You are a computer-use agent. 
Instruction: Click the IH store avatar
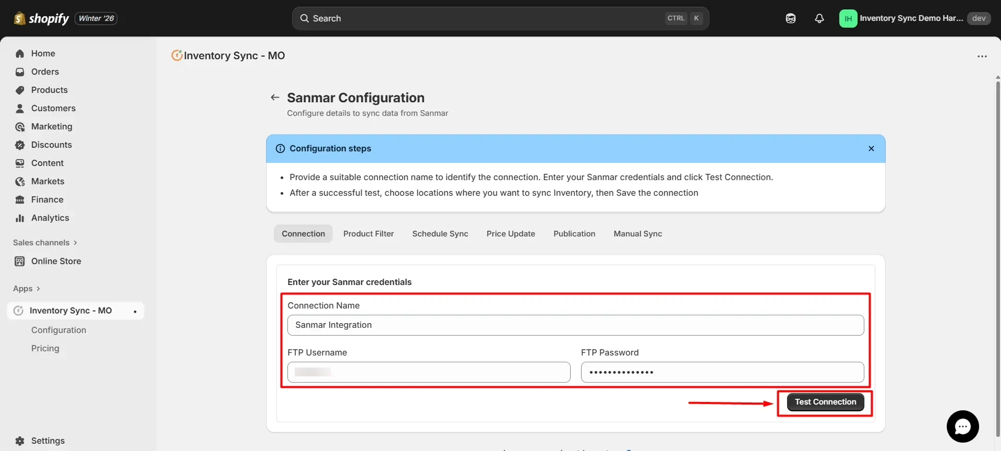coord(848,18)
